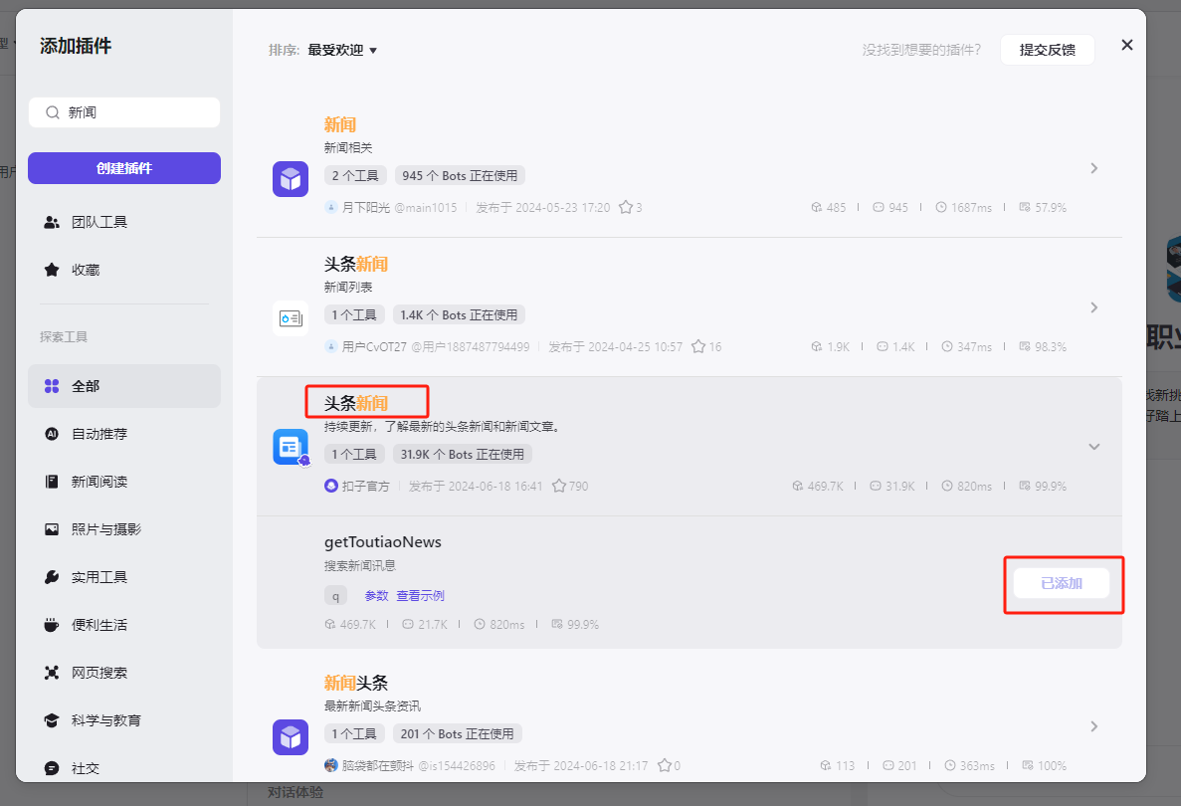This screenshot has width=1181, height=806.
Task: Click the 提交反馈 button
Action: click(x=1047, y=50)
